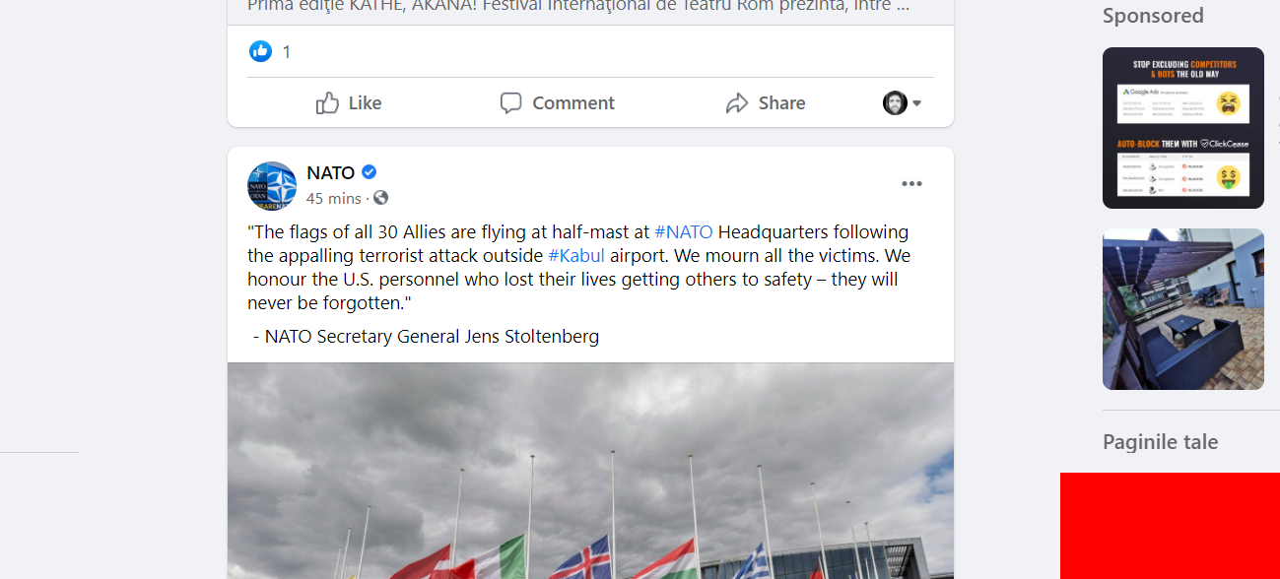
Task: Click the reaction count number 1
Action: coord(287,52)
